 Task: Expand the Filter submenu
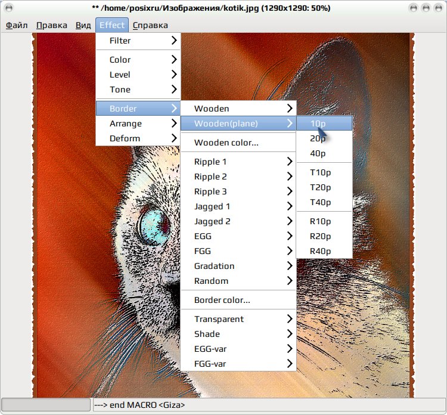pos(138,41)
